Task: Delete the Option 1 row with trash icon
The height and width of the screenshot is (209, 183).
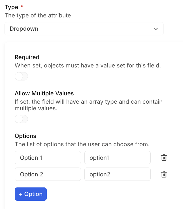Action: pyautogui.click(x=164, y=158)
